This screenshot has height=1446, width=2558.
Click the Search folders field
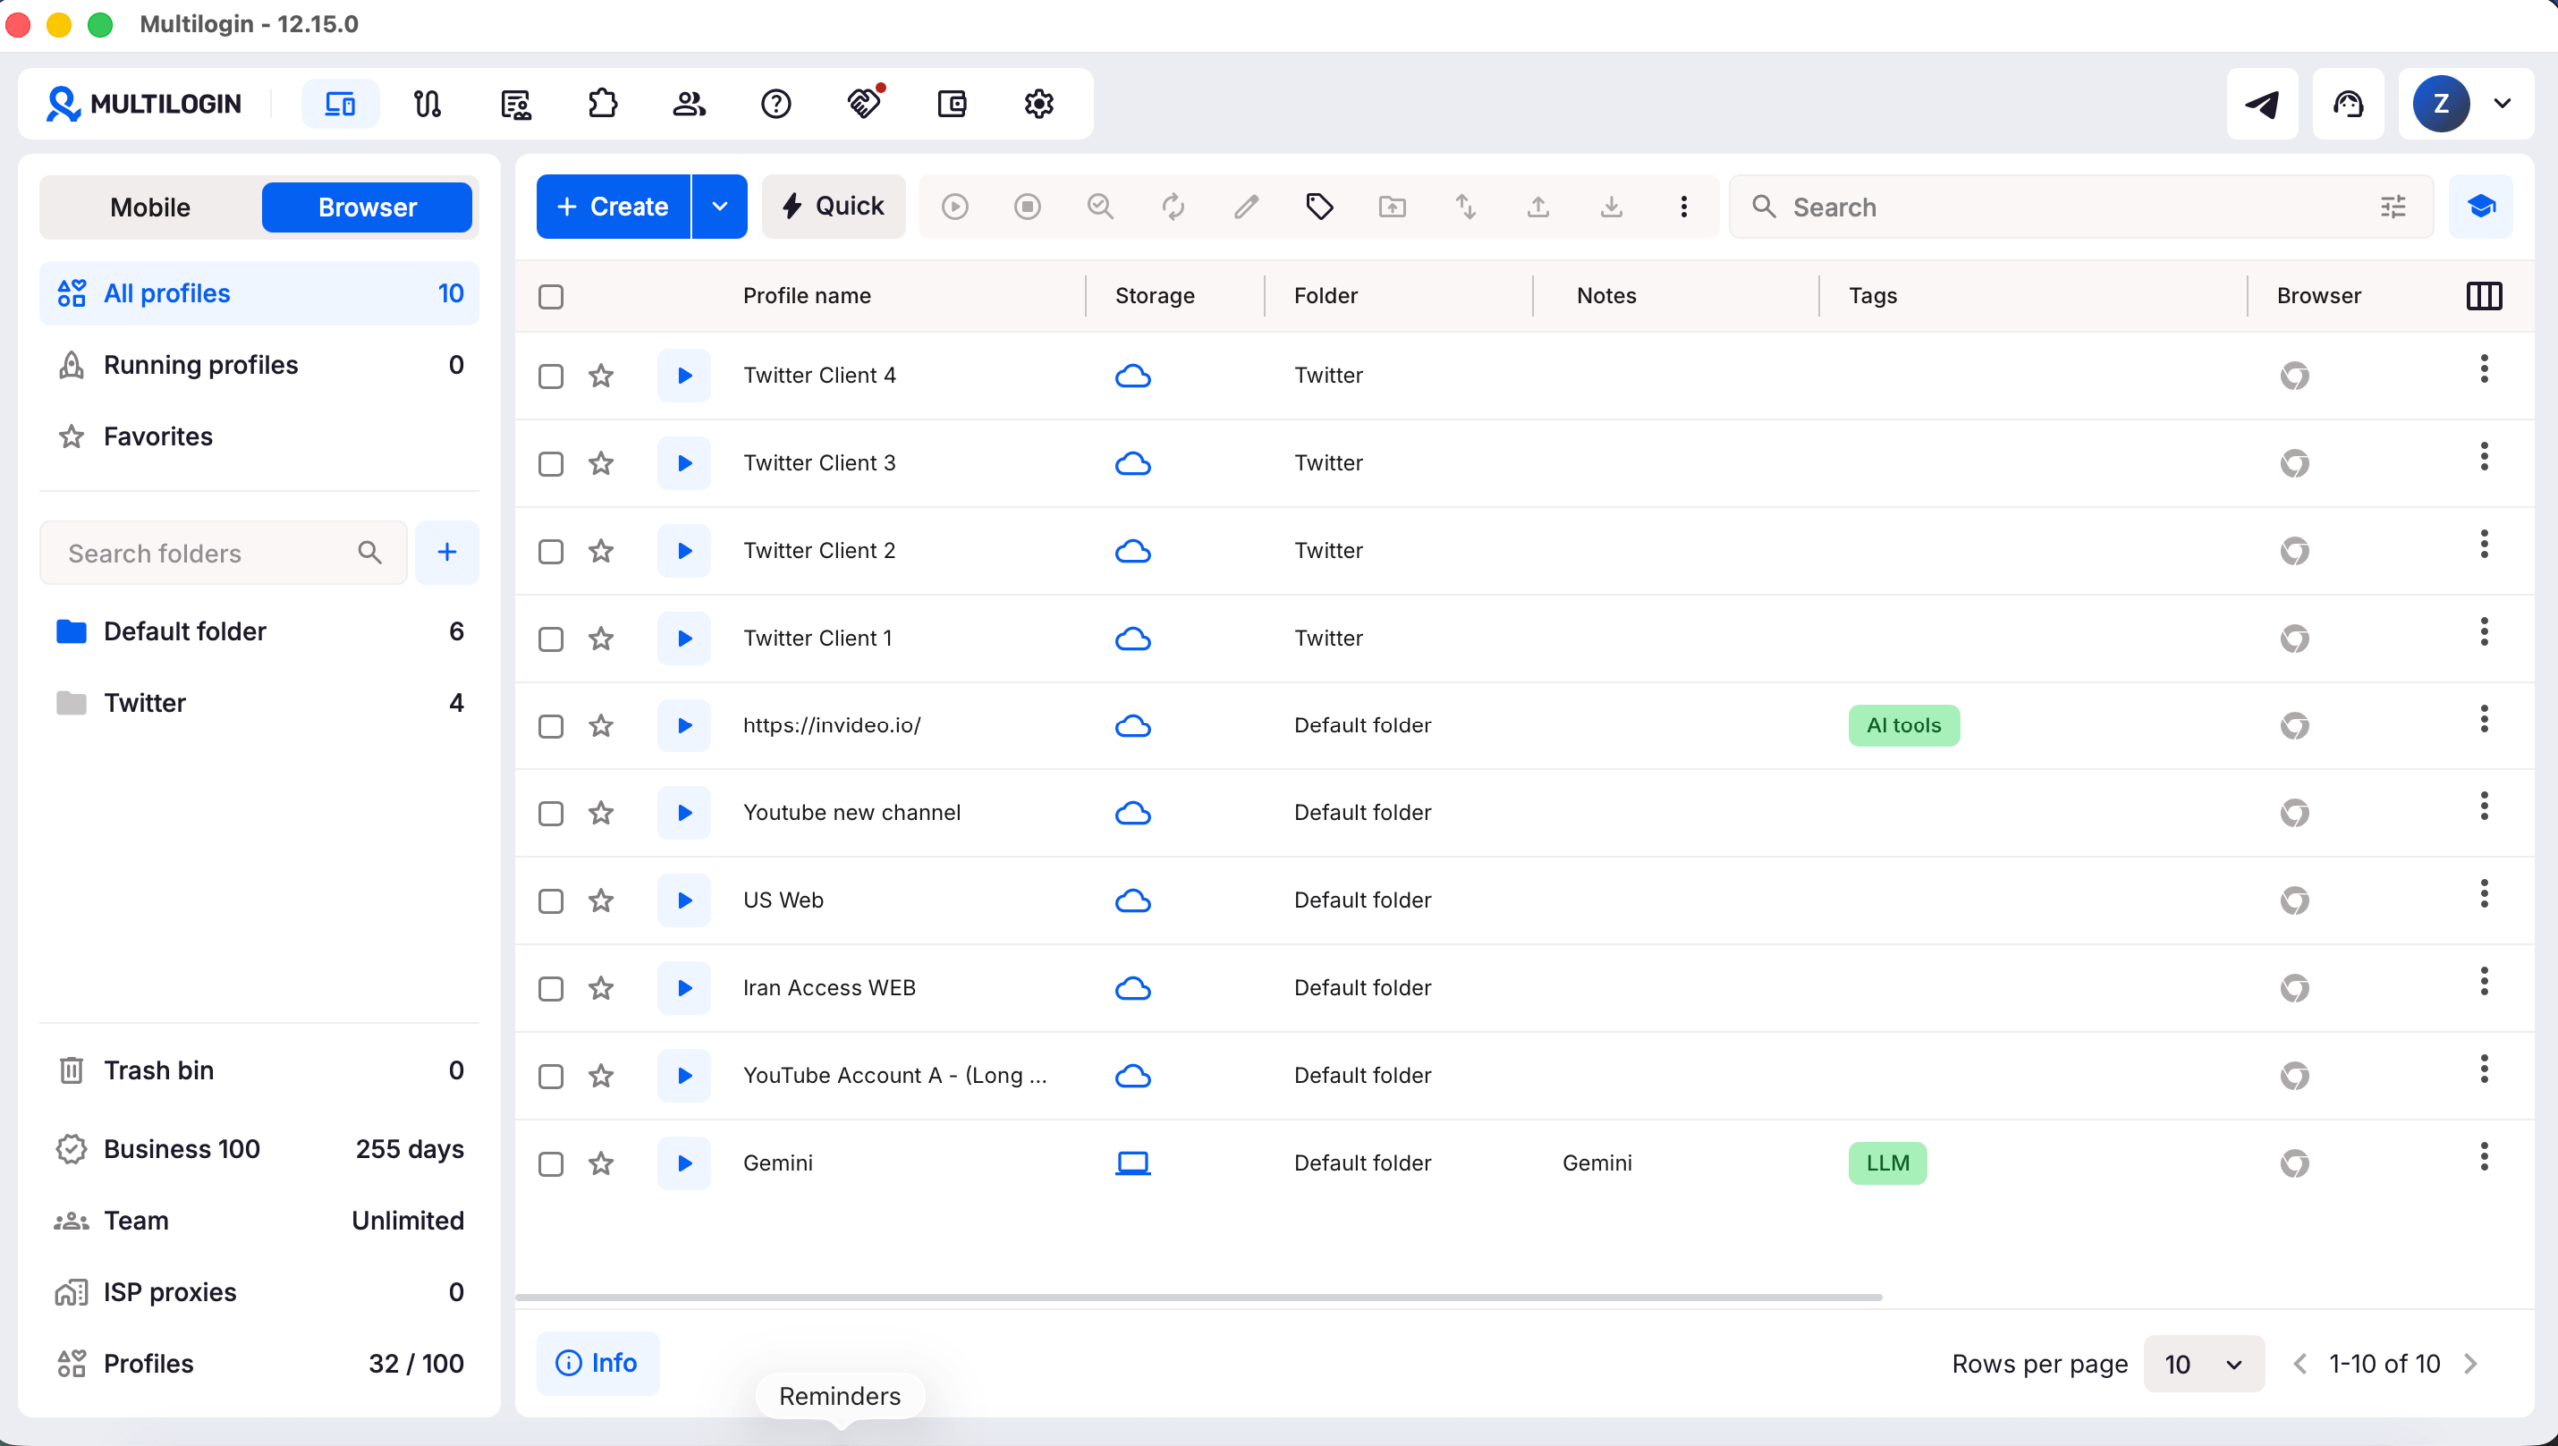[223, 553]
